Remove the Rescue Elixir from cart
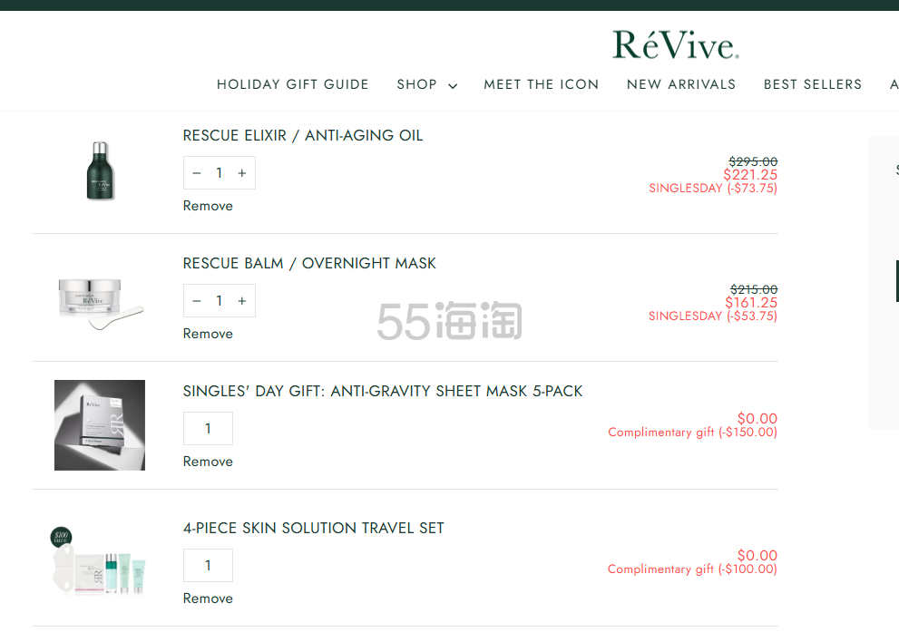This screenshot has height=642, width=899. (x=208, y=206)
